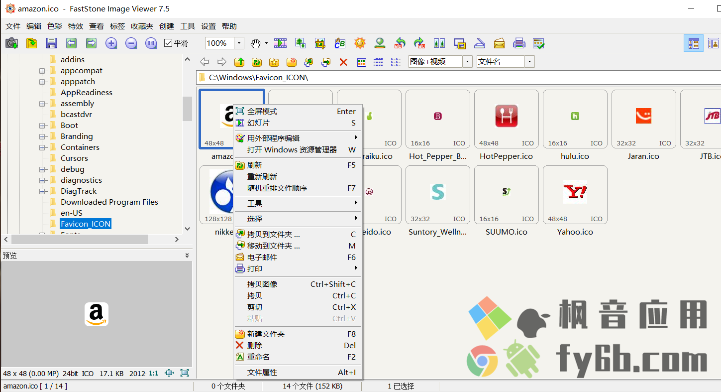The image size is (721, 392).
Task: Choose 幻灯片 in the context menu
Action: pyautogui.click(x=298, y=123)
